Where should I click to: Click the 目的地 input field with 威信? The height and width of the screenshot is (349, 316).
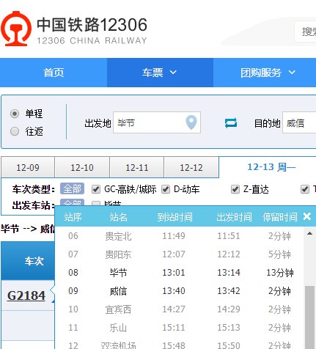point(299,122)
